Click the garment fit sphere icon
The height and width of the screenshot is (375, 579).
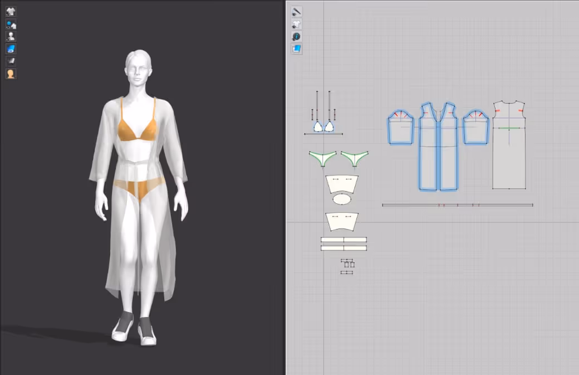(11, 23)
